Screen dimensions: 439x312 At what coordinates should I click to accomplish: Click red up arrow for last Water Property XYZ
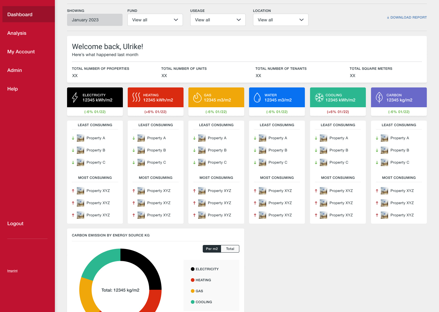coord(255,215)
